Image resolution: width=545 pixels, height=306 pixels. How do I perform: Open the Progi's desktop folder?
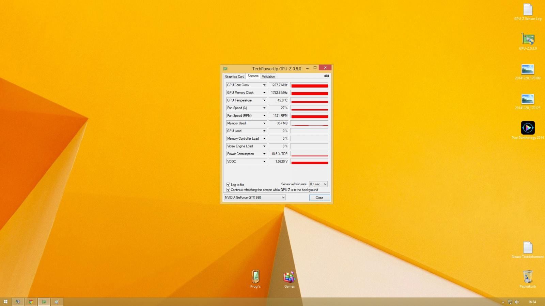tap(255, 279)
